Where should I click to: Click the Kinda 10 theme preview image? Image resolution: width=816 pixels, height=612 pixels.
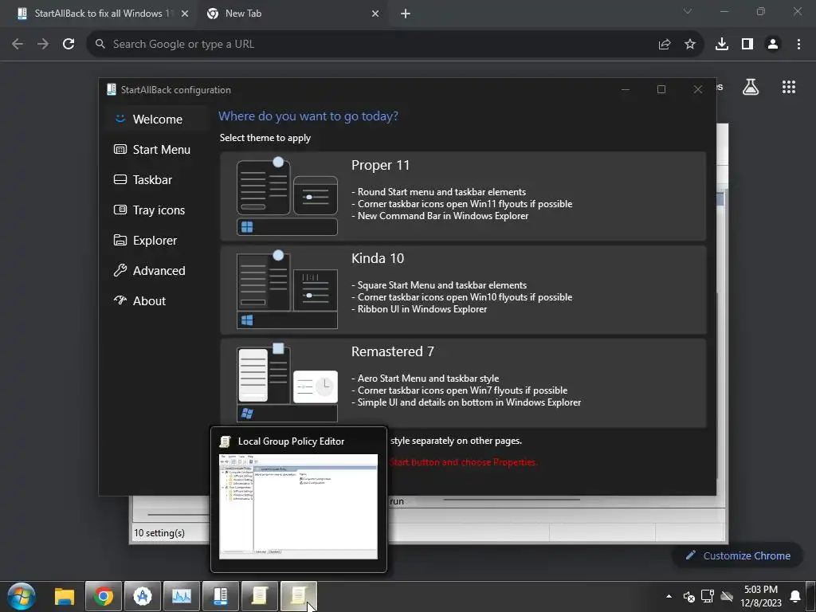click(x=287, y=289)
